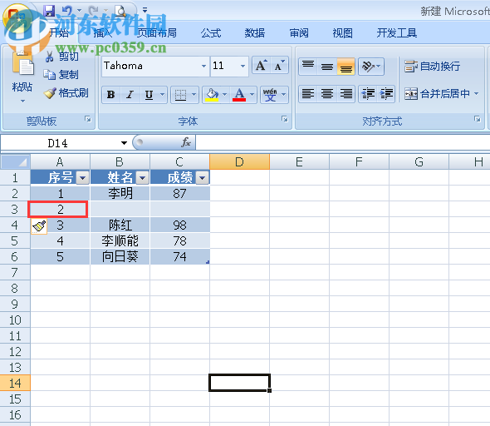
Task: Click the Paste clipboard icon
Action: pos(22,64)
